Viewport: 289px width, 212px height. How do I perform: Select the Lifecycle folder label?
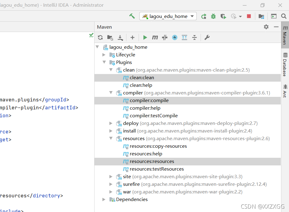(x=126, y=55)
